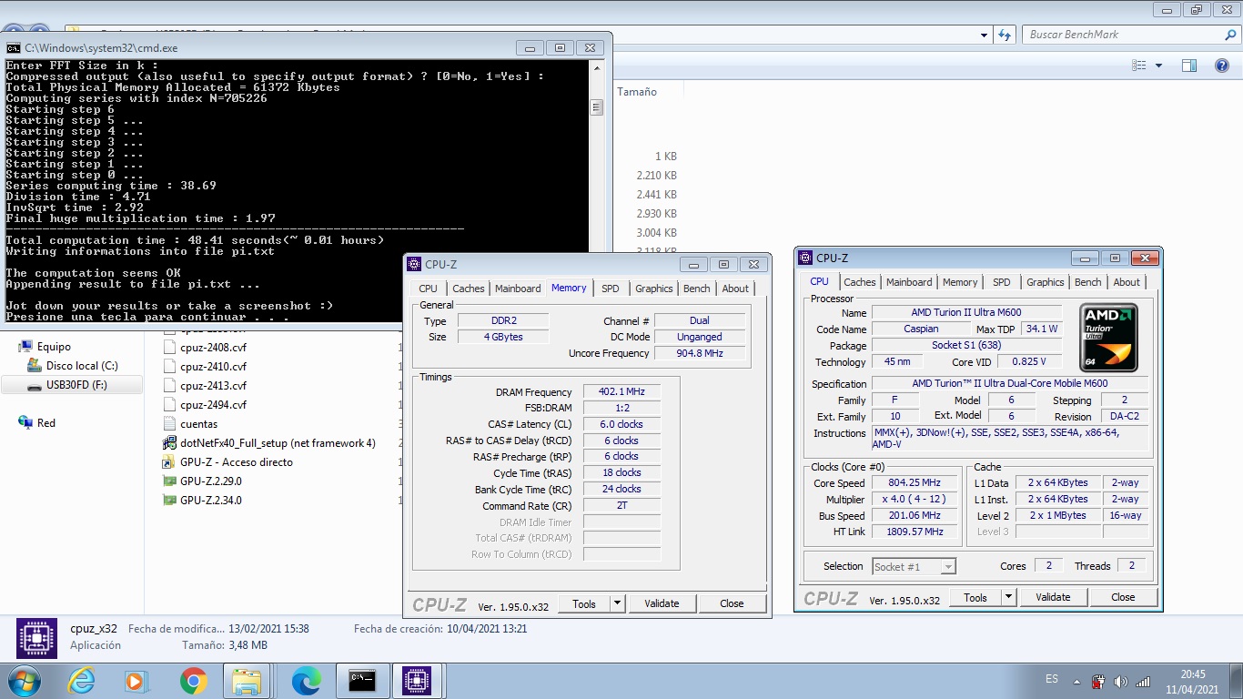
Task: Open Caches tab in Memory CPU-Z window
Action: (x=469, y=289)
